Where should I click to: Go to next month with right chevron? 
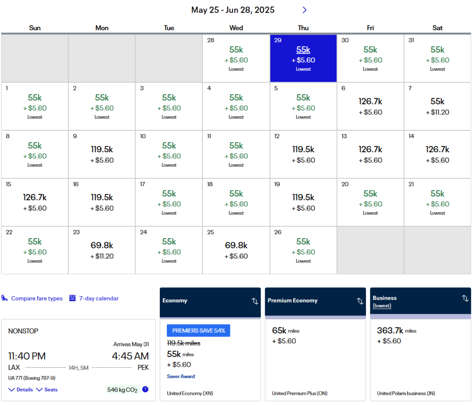[x=305, y=10]
